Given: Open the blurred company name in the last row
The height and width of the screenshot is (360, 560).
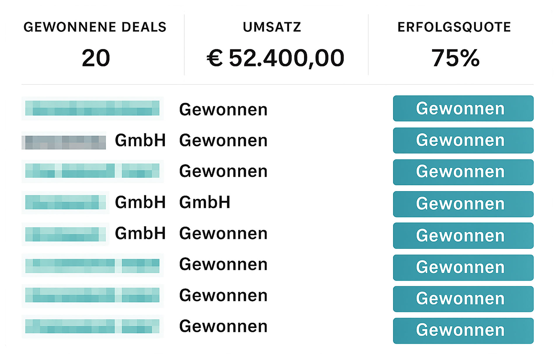Looking at the screenshot, I should click(x=92, y=326).
